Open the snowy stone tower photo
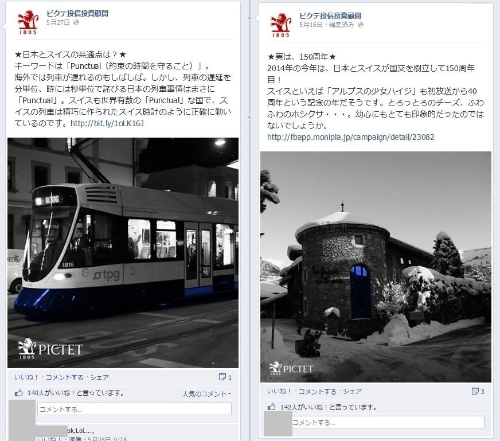The image size is (500, 441). (x=376, y=267)
